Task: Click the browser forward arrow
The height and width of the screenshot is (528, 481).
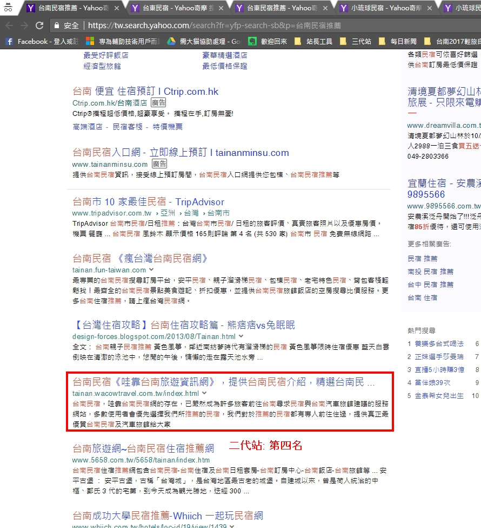Action: 24,25
